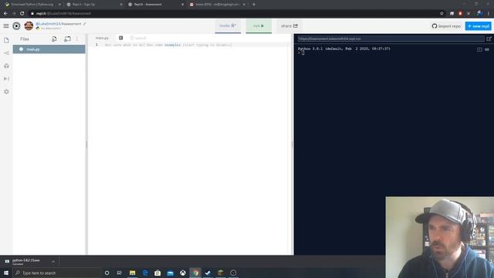Open Task View on taskbar

click(x=120, y=273)
